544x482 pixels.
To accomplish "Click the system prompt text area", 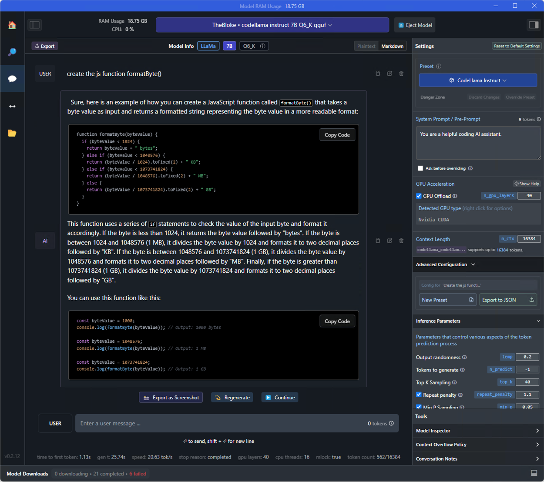I will coord(478,143).
